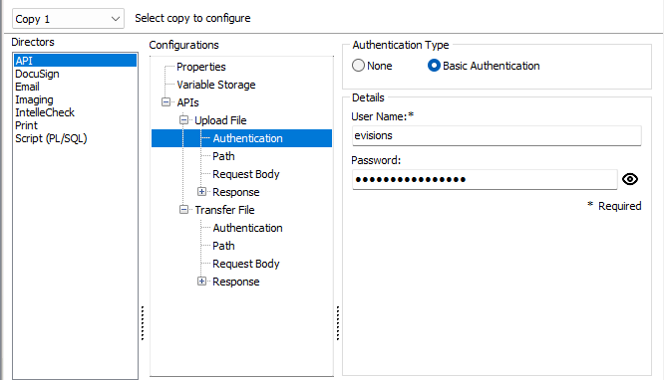Viewport: 664px width, 380px height.
Task: Click the Password input field
Action: point(485,180)
